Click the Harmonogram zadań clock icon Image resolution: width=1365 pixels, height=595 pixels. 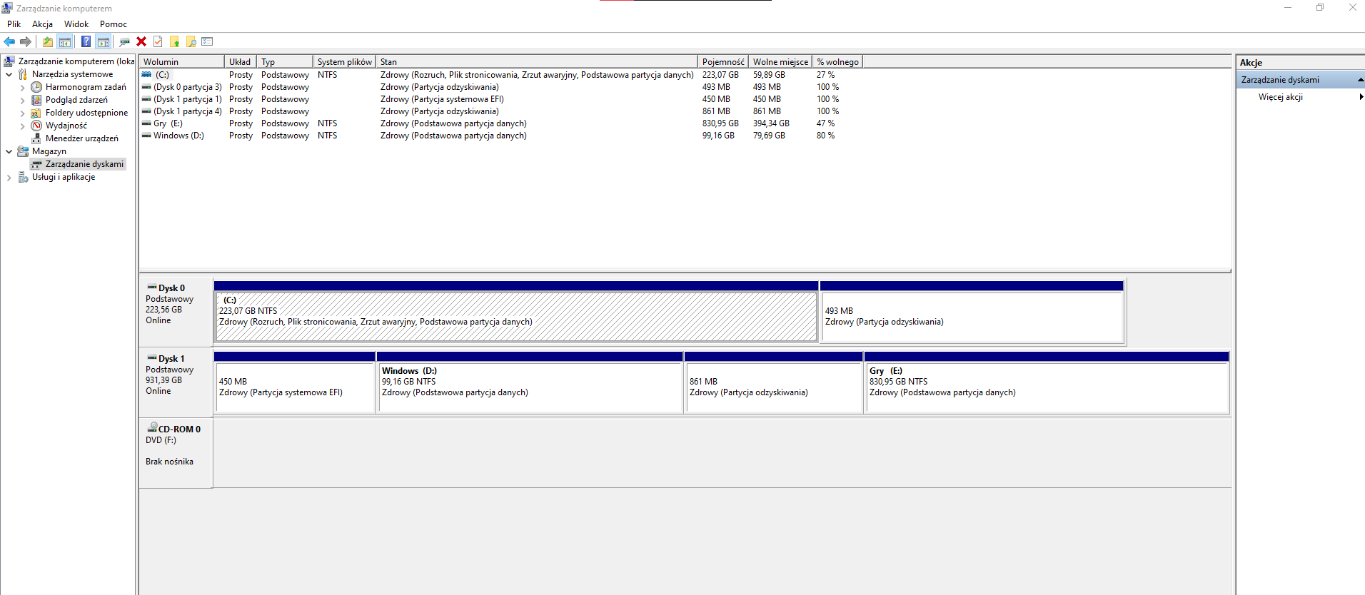[36, 87]
